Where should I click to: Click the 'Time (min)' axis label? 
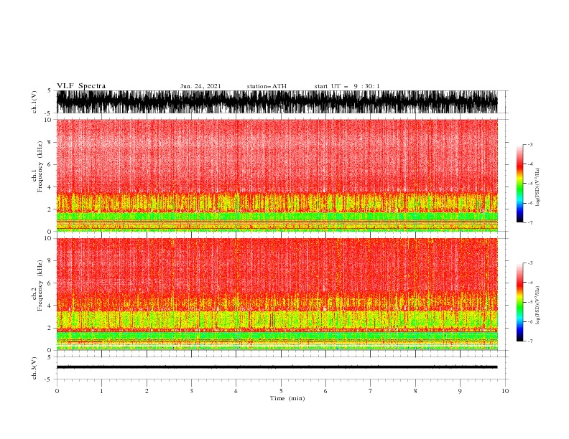click(287, 398)
